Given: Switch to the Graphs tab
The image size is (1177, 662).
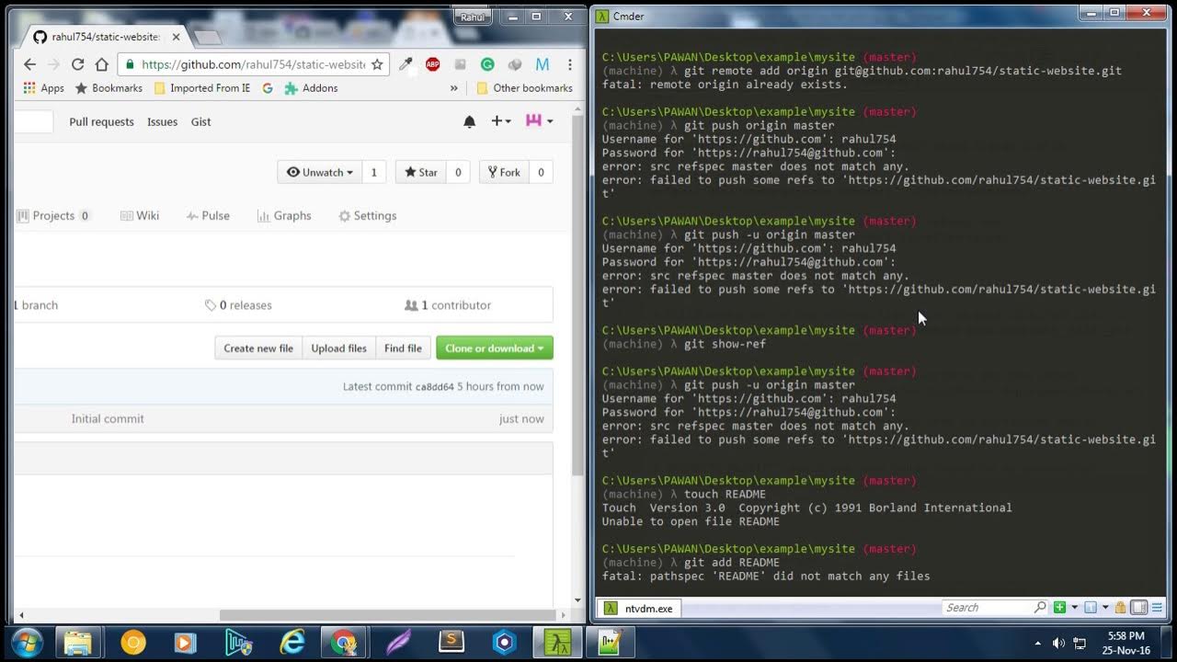Looking at the screenshot, I should pos(284,215).
